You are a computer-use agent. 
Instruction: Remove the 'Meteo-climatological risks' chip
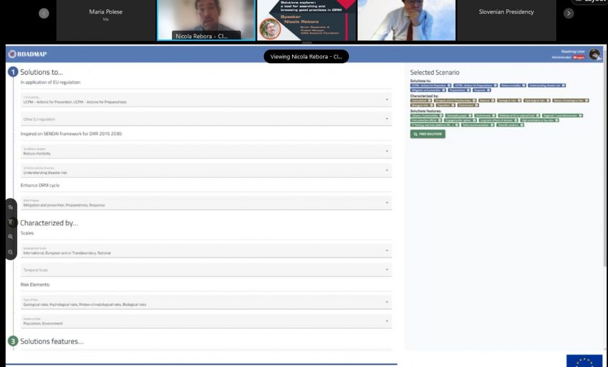586,101
